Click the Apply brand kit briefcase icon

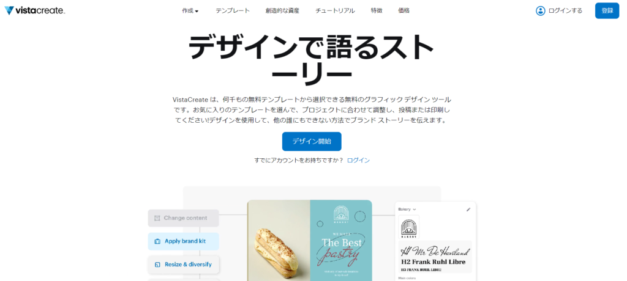(157, 241)
